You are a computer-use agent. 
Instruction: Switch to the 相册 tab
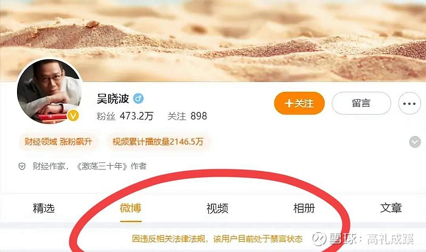coord(304,208)
